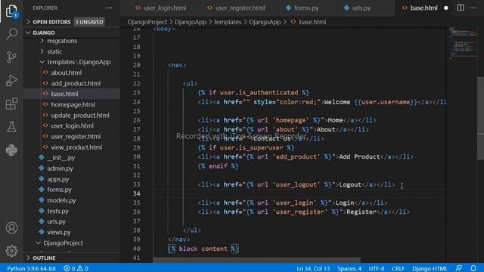Open __init__.py in explorer
This screenshot has width=484, height=272.
click(61, 158)
